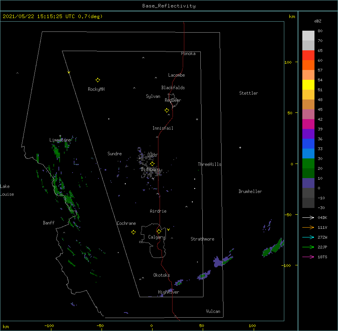Click the Banff label
Viewport: 338px width, 331px height.
[x=49, y=223]
